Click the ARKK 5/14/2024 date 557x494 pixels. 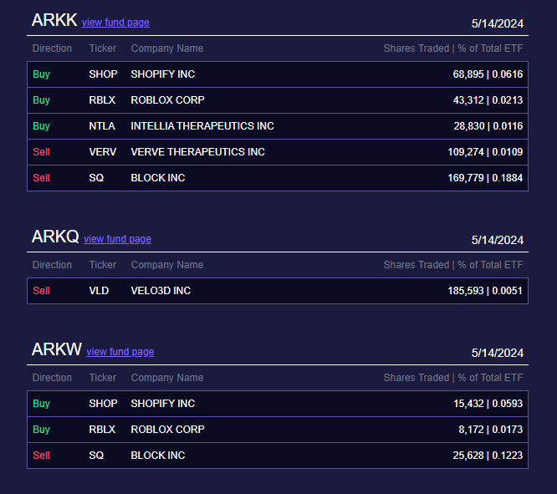498,23
